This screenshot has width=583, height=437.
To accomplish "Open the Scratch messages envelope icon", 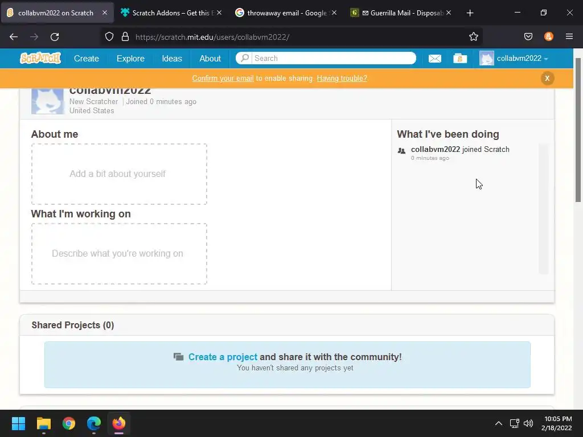I will tap(434, 59).
